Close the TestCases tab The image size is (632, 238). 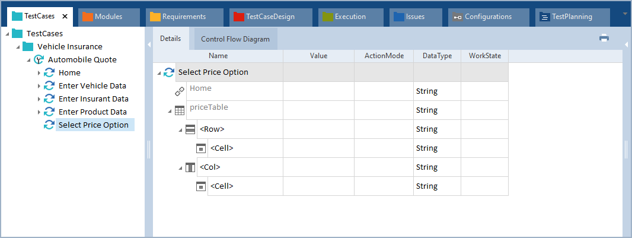tap(65, 17)
